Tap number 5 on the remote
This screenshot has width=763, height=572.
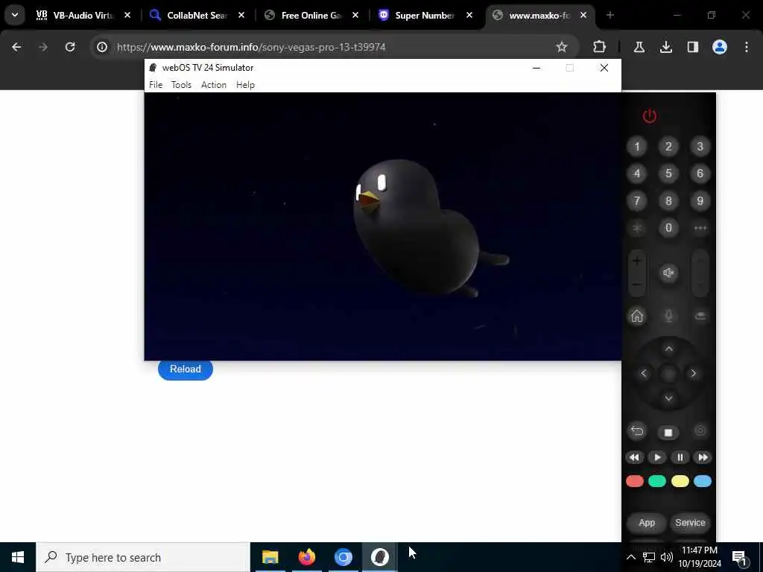[x=668, y=174]
